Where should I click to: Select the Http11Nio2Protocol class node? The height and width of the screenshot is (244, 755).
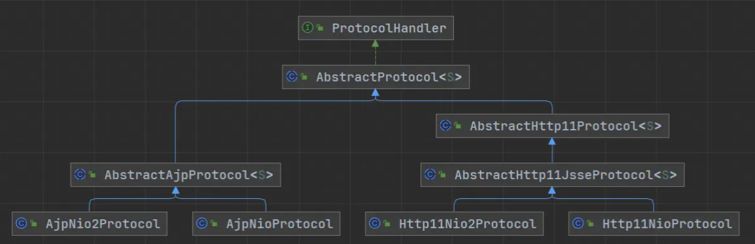tap(467, 223)
